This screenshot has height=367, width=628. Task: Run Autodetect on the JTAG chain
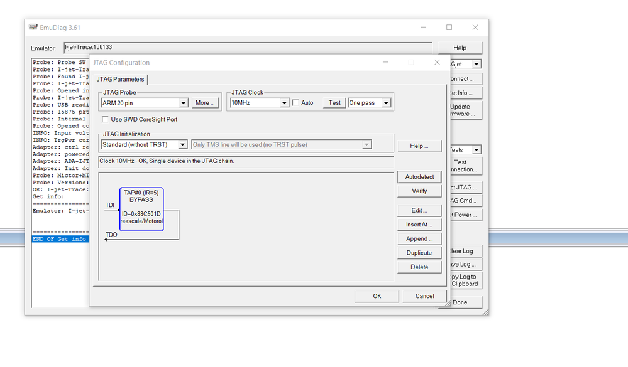point(419,177)
